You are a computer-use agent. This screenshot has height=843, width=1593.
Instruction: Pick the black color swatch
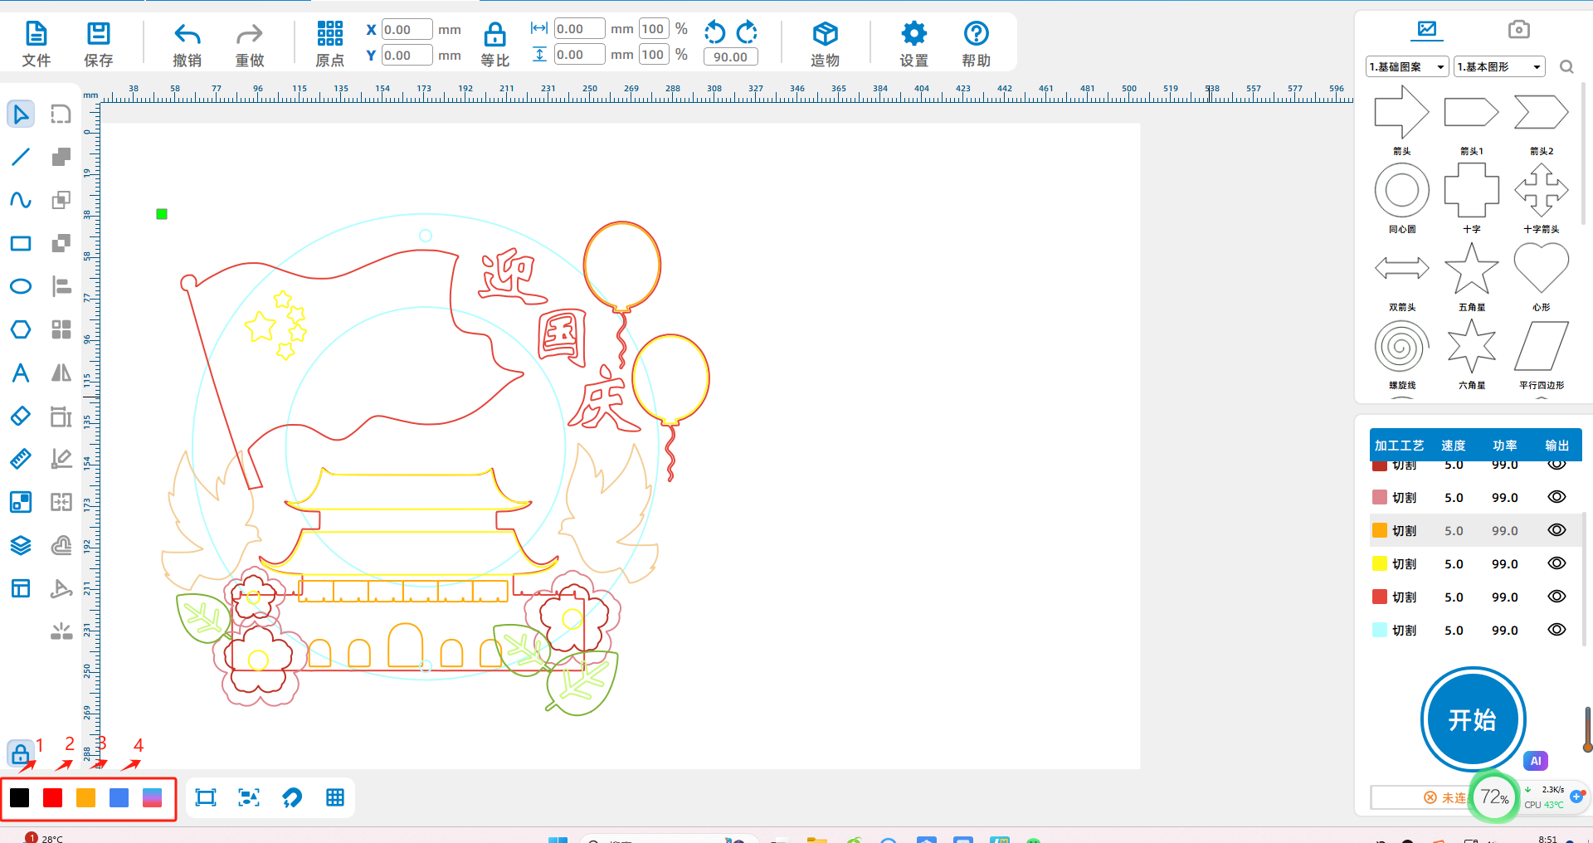coord(20,797)
